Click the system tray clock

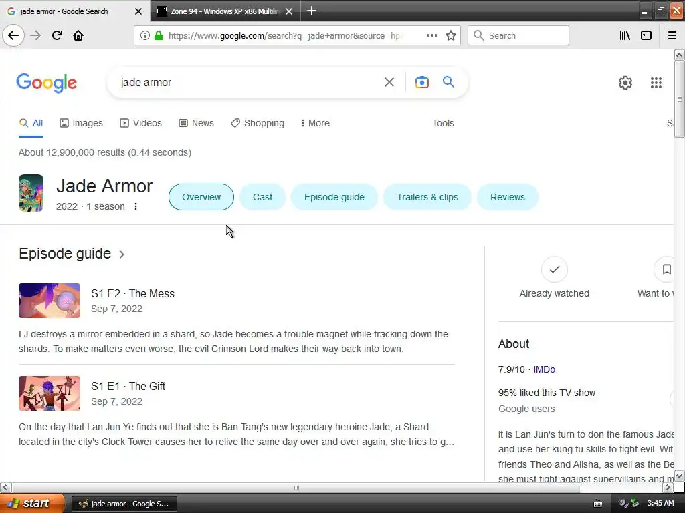(x=660, y=504)
